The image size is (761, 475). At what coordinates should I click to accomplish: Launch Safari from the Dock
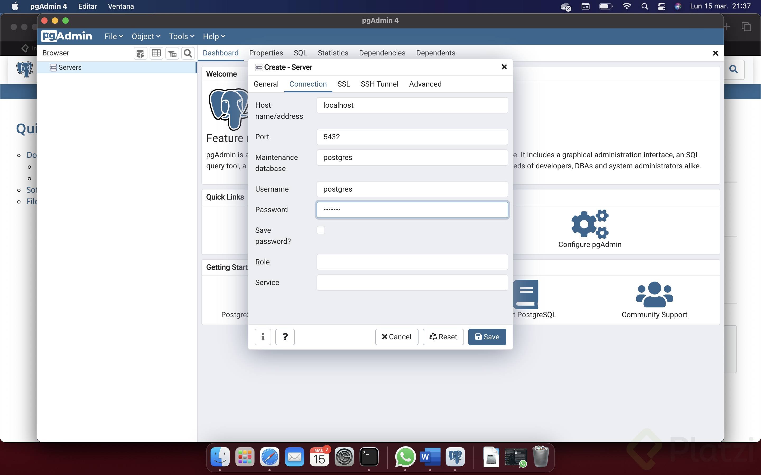tap(270, 457)
